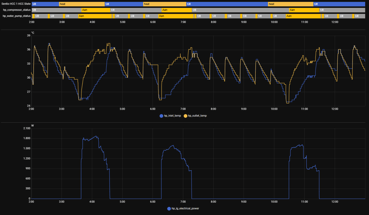Viewport: 369px width, 215px height.
Task: Select the HCC State heat segment around 10:00 to 11:15
Action: [291, 4]
